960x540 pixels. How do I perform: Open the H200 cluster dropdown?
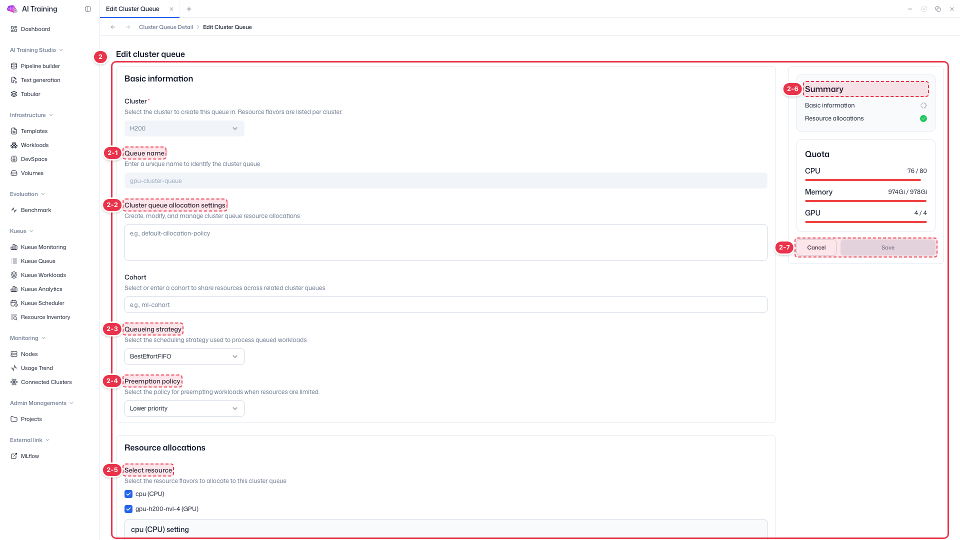184,128
